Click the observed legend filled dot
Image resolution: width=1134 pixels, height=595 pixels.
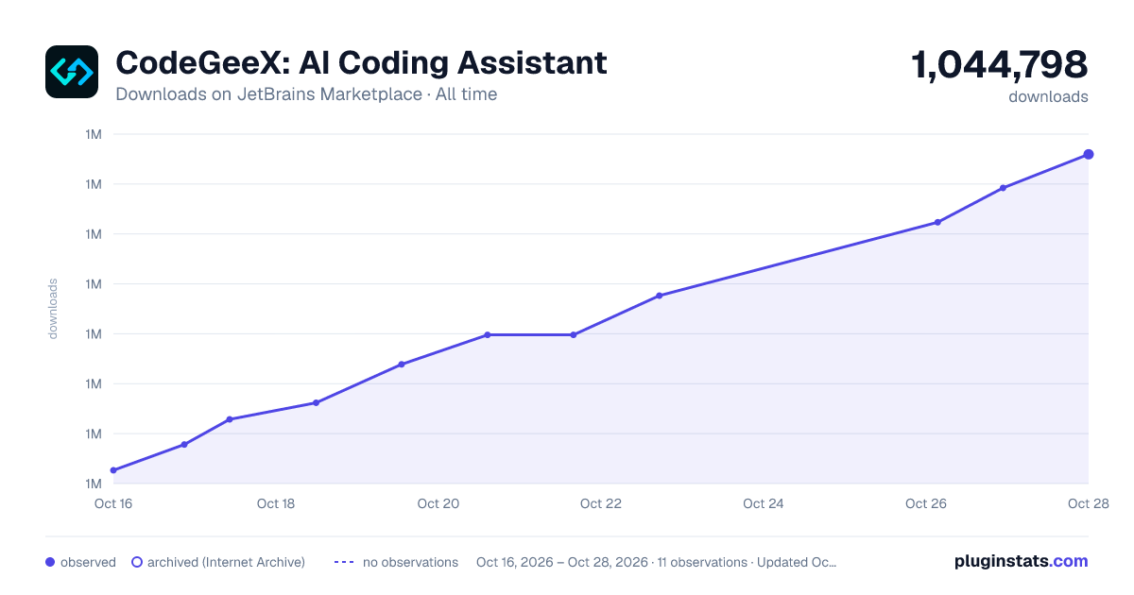point(50,562)
